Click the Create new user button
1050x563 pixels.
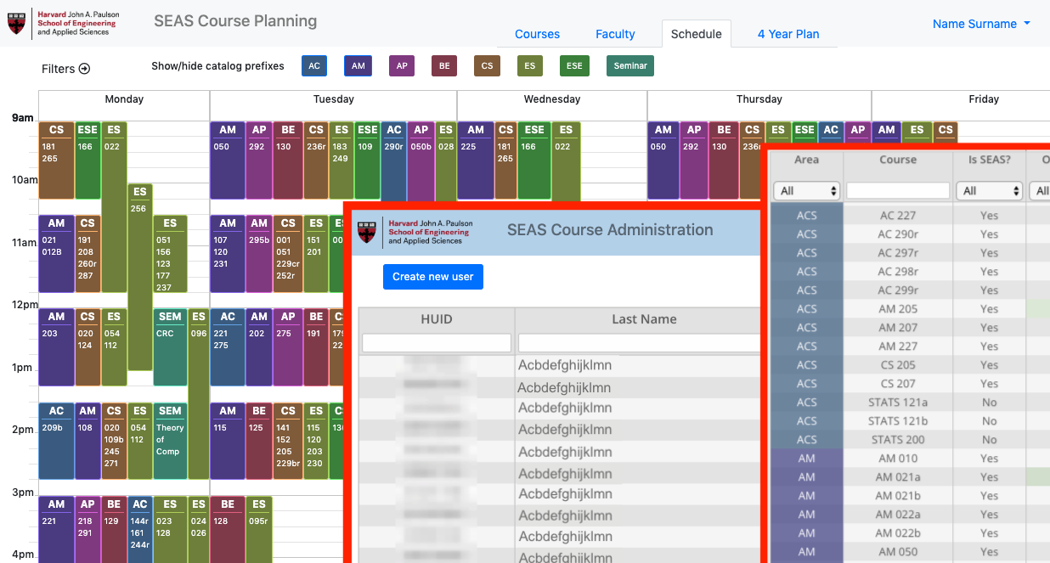(x=433, y=277)
